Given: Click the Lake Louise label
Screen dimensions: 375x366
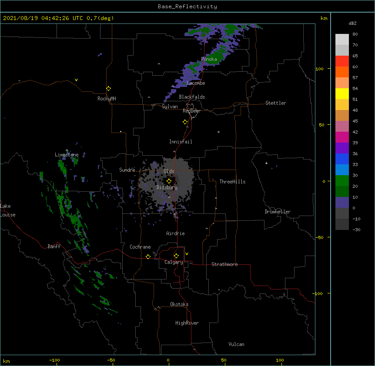Looking at the screenshot, I should (8, 210).
